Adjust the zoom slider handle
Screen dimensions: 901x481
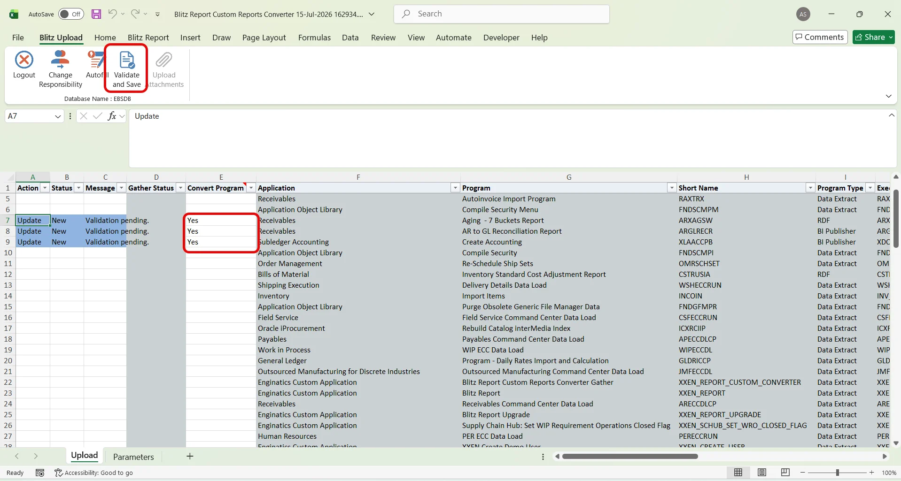tap(837, 473)
